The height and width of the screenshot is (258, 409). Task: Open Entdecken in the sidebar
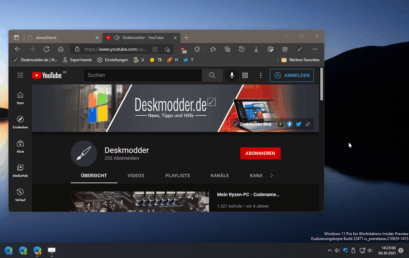20,122
